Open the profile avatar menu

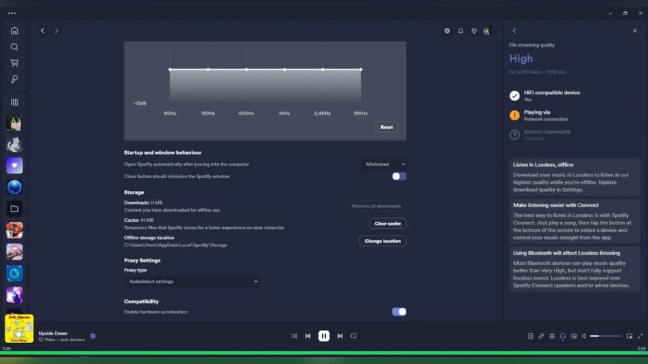point(487,30)
